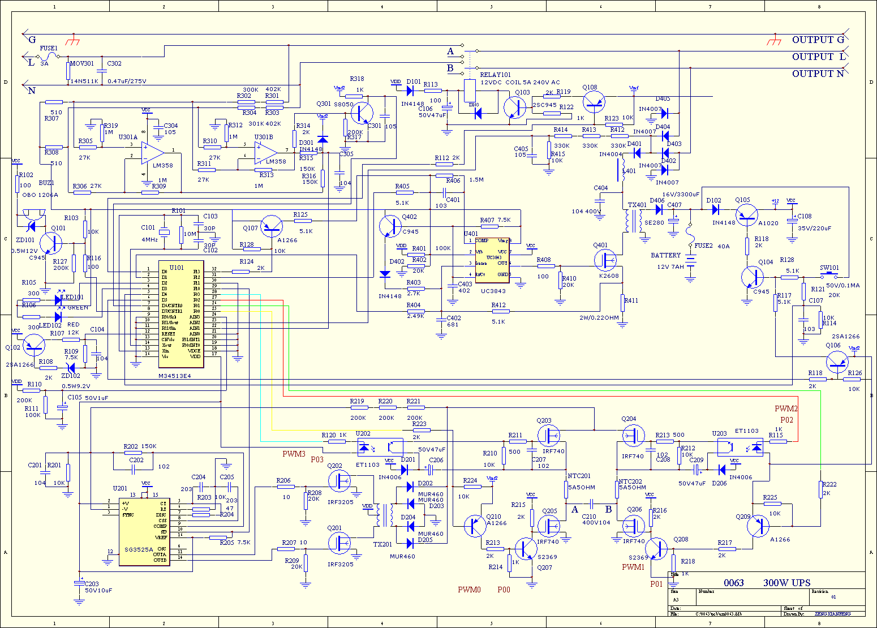Click the Q105 A1020 transistor
877x628 pixels.
point(747,214)
